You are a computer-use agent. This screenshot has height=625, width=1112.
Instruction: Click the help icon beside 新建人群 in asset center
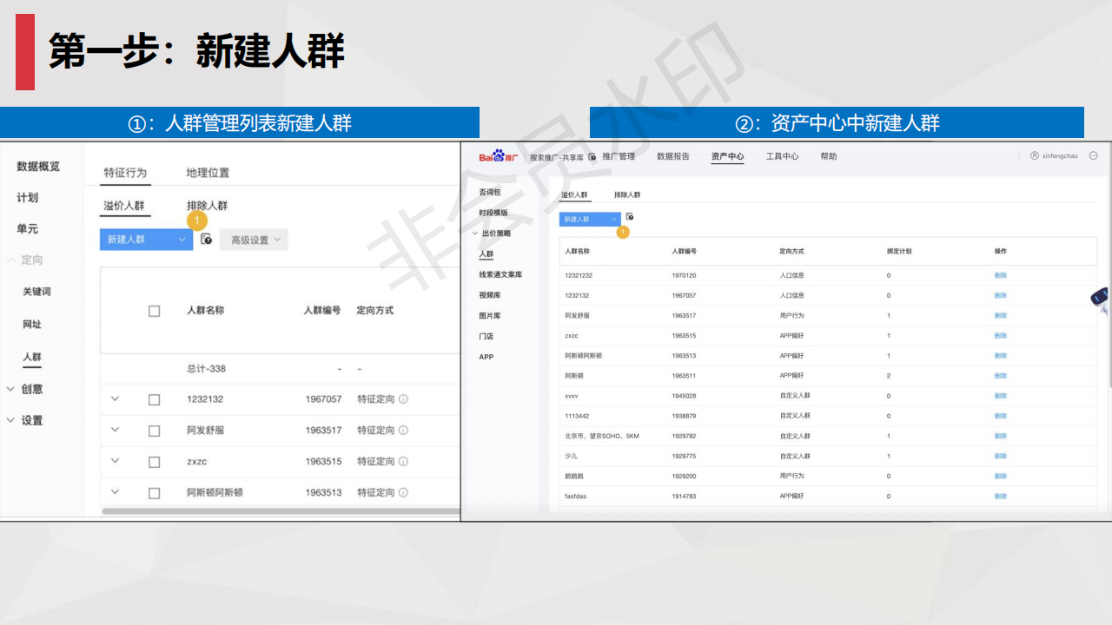630,216
